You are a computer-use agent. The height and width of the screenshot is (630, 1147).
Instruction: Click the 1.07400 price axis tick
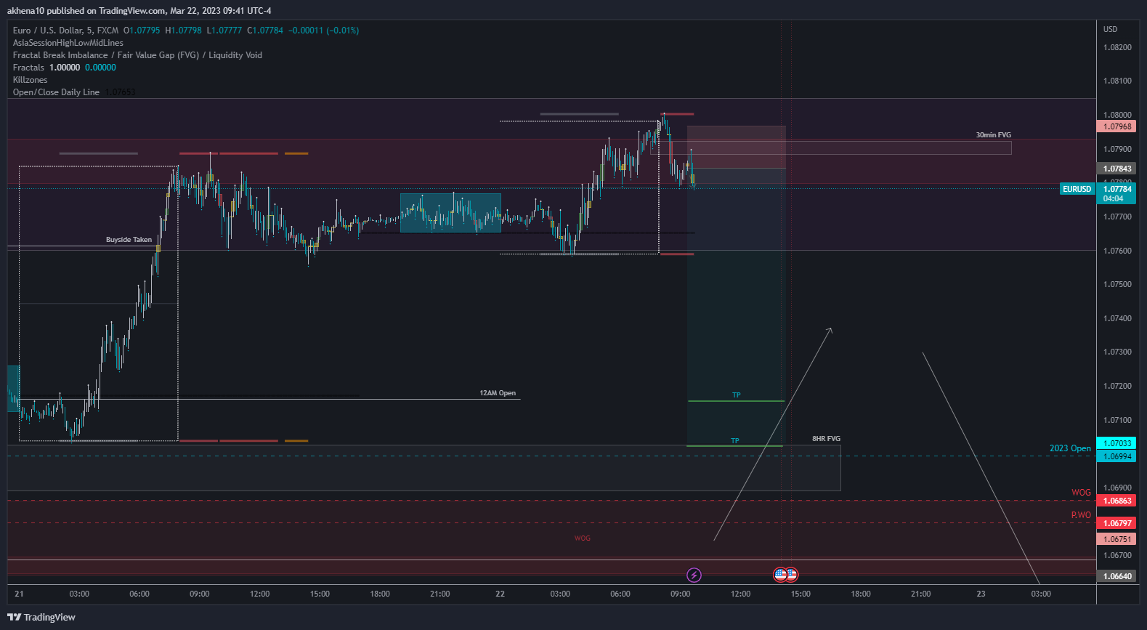(x=1117, y=318)
